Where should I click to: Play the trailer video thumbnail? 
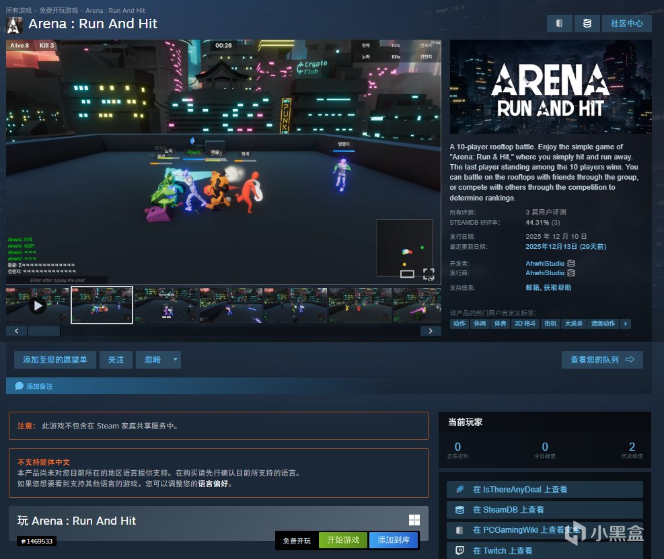[37, 305]
